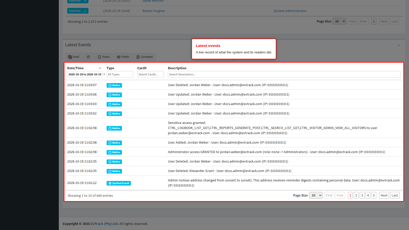The width and height of the screenshot is (409, 230).
Task: Open the Fields column chooser
Action: coord(123,57)
